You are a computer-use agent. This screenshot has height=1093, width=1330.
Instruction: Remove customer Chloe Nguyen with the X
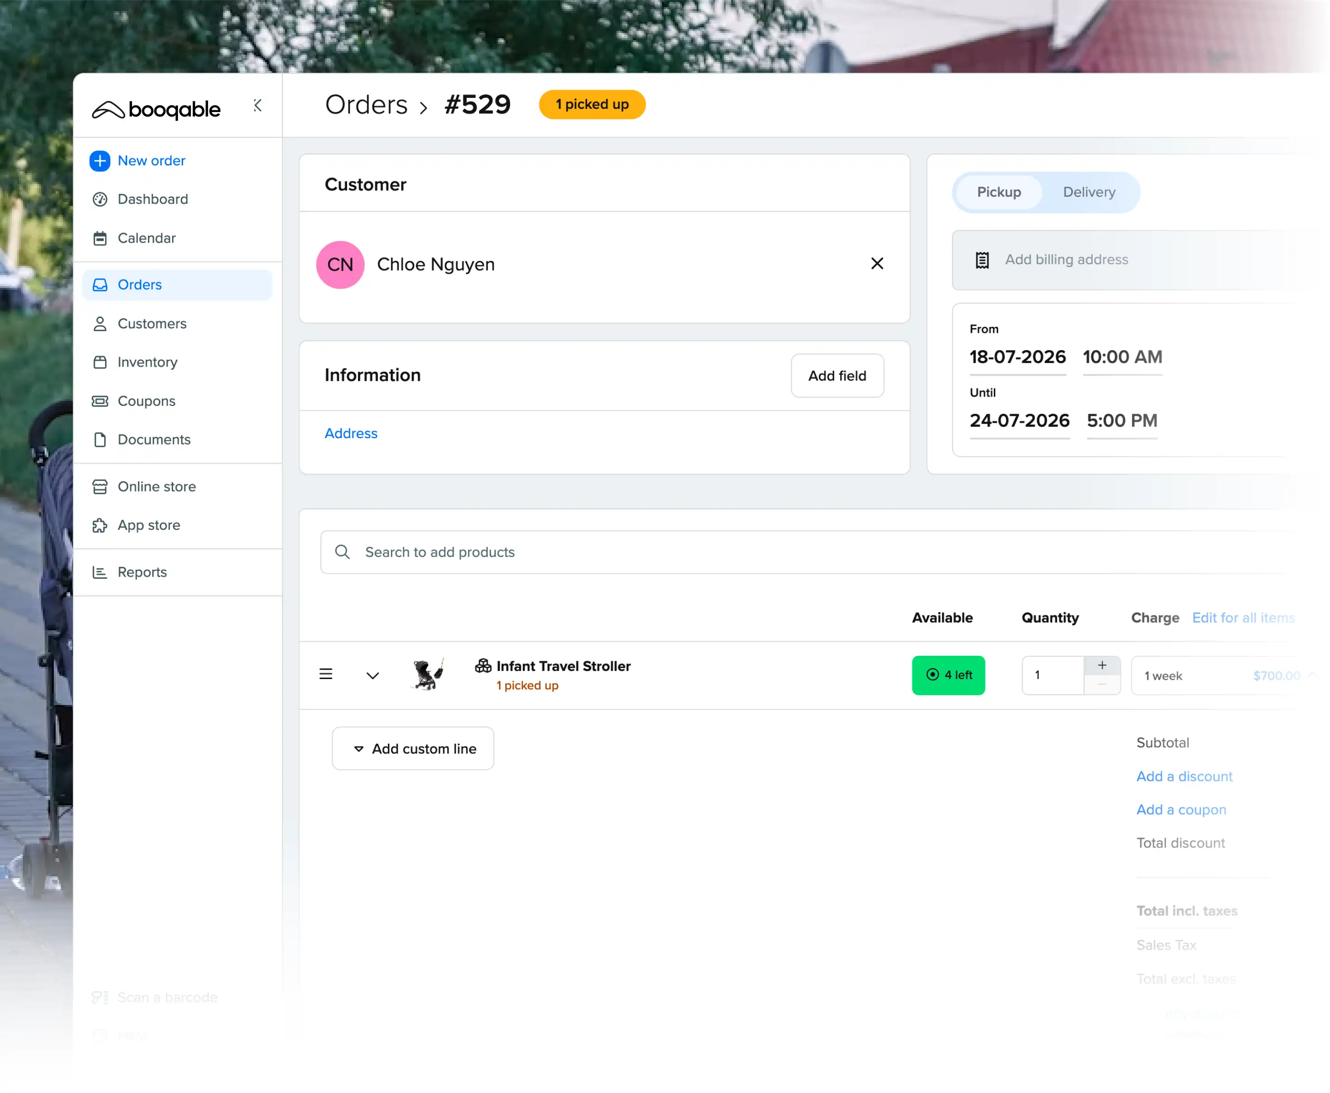[877, 264]
